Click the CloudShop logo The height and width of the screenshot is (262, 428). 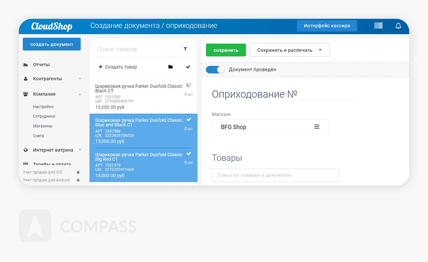52,26
